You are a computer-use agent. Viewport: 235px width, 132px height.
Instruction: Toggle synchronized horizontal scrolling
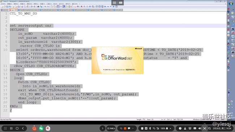click(x=54, y=6)
